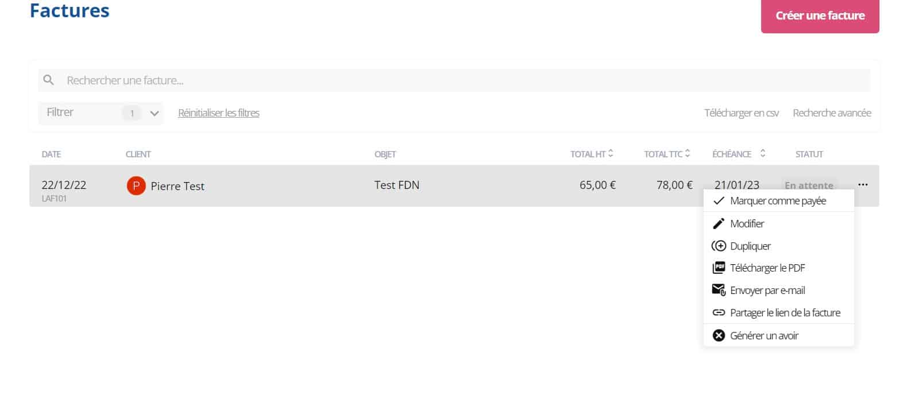Click the Dupliquer plus-circle icon
899x406 pixels.
pyautogui.click(x=718, y=246)
